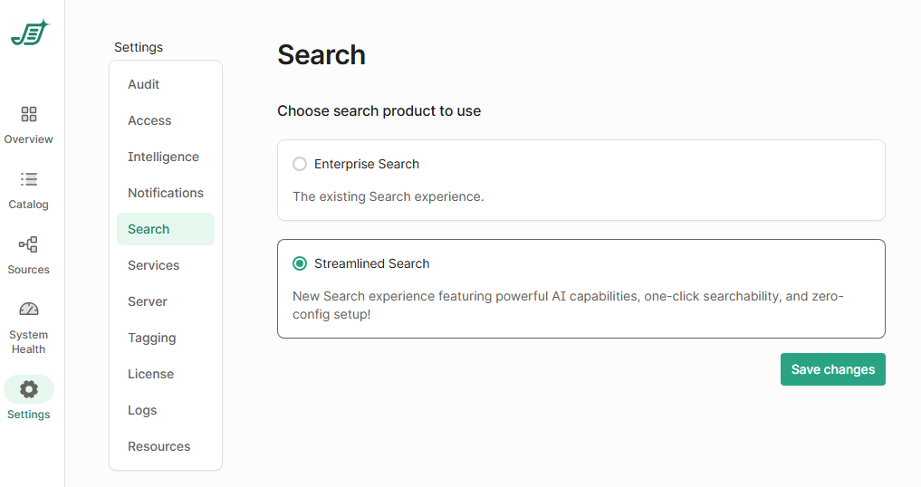Click the app logo icon
Viewport: 921px width, 487px height.
click(29, 33)
